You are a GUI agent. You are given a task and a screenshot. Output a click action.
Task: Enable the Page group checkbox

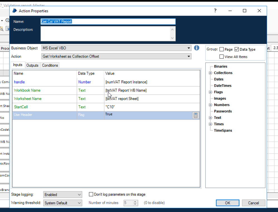point(222,49)
